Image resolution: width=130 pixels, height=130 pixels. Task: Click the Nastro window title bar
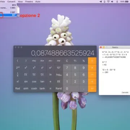coord(115,47)
